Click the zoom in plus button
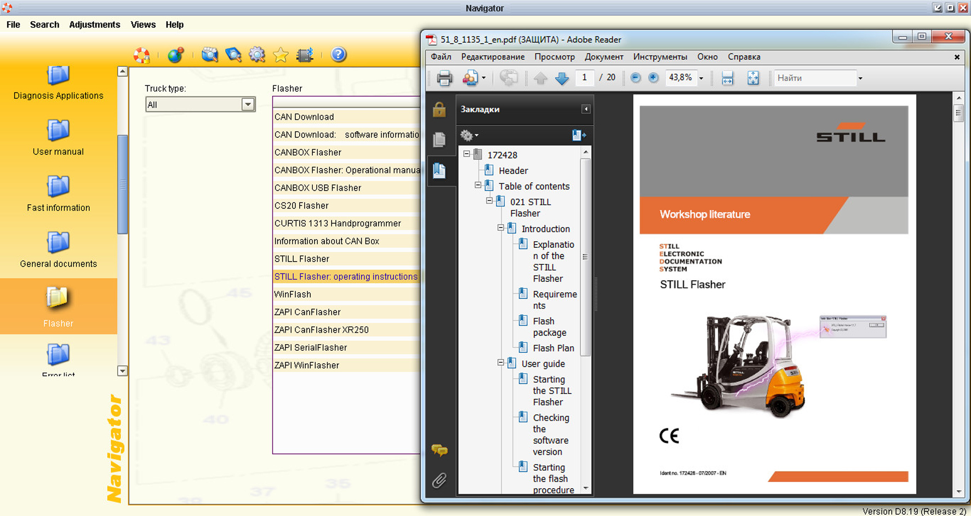This screenshot has height=516, width=971. tap(653, 78)
